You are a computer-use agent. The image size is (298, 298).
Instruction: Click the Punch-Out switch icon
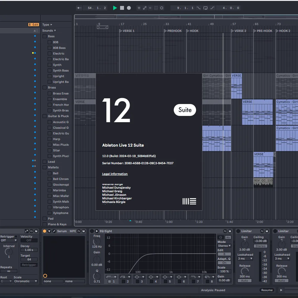(212, 8)
